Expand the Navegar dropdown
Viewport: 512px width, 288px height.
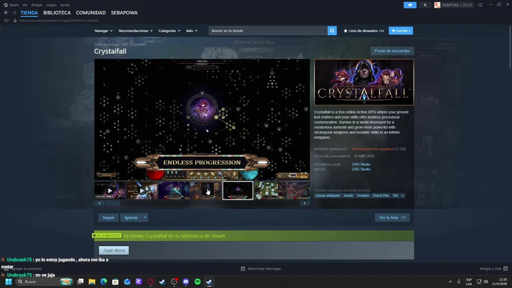click(x=104, y=31)
